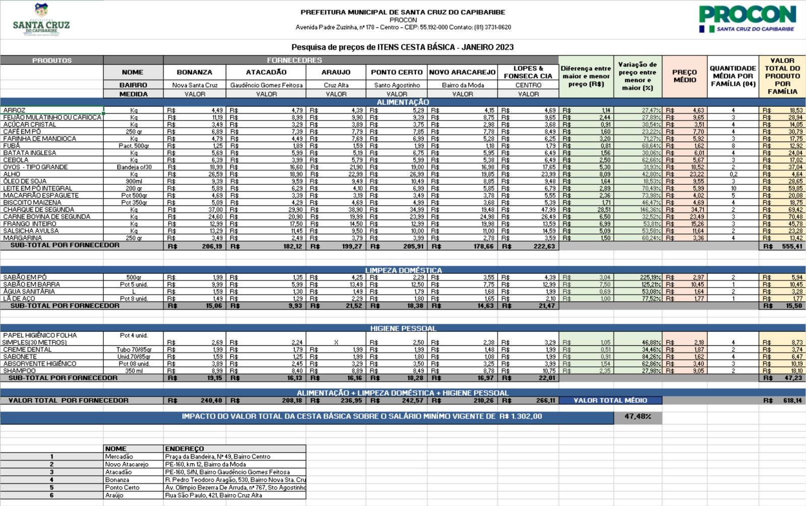Select the ÓLEO DE SOJA cell
This screenshot has width=806, height=506.
point(52,181)
